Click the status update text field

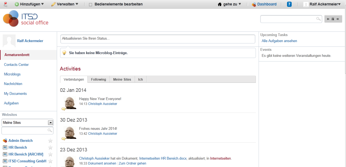tap(158, 39)
